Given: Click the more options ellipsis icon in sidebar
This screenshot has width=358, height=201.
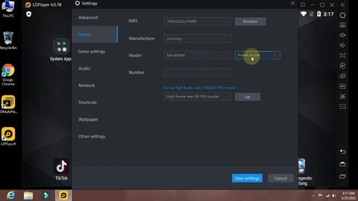Looking at the screenshot, I should point(342,107).
